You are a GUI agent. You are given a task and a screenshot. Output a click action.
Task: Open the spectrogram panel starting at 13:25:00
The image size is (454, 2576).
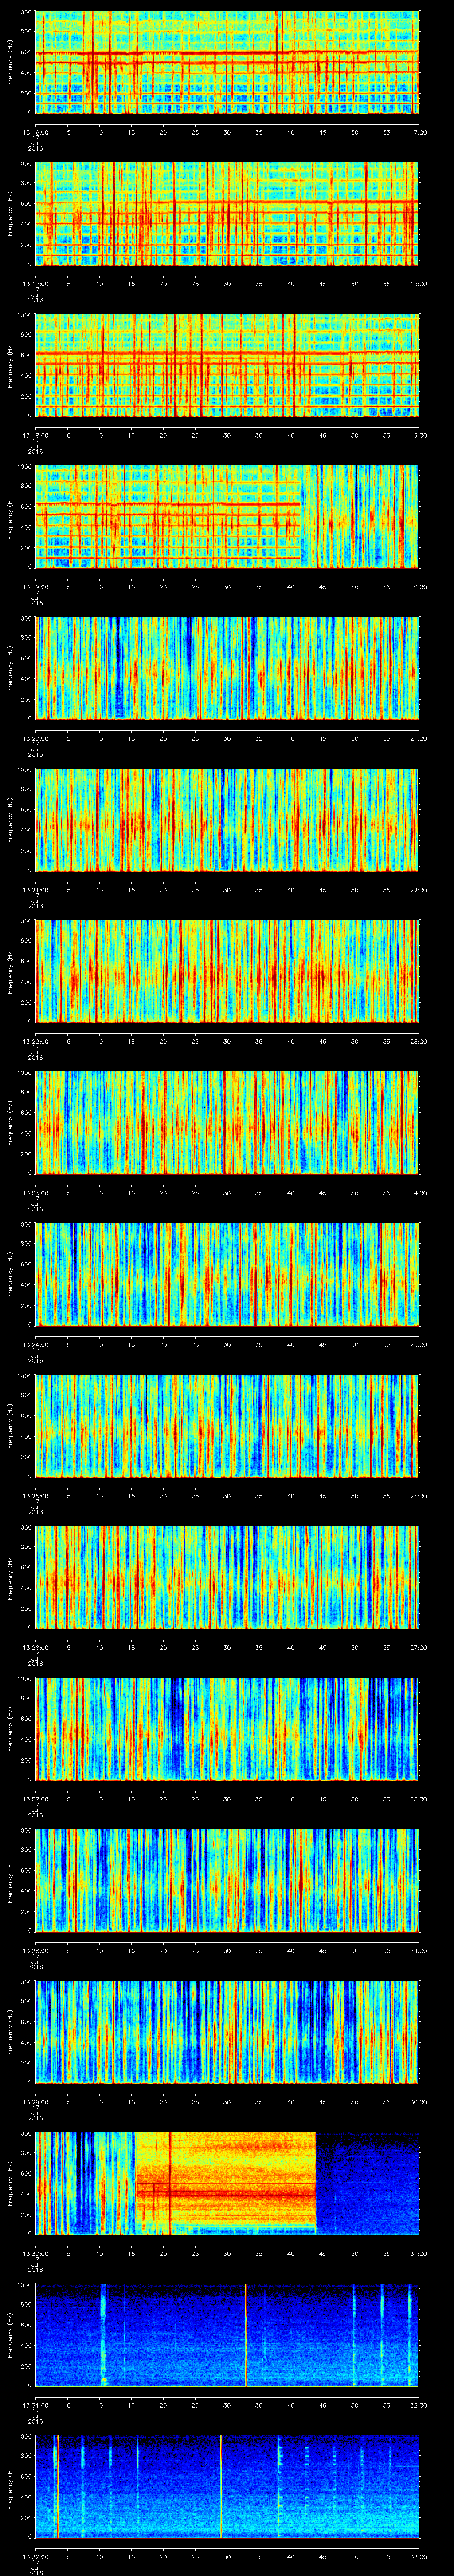pyautogui.click(x=227, y=1426)
